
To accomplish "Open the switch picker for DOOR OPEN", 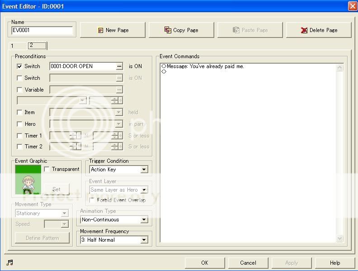I will click(x=119, y=66).
